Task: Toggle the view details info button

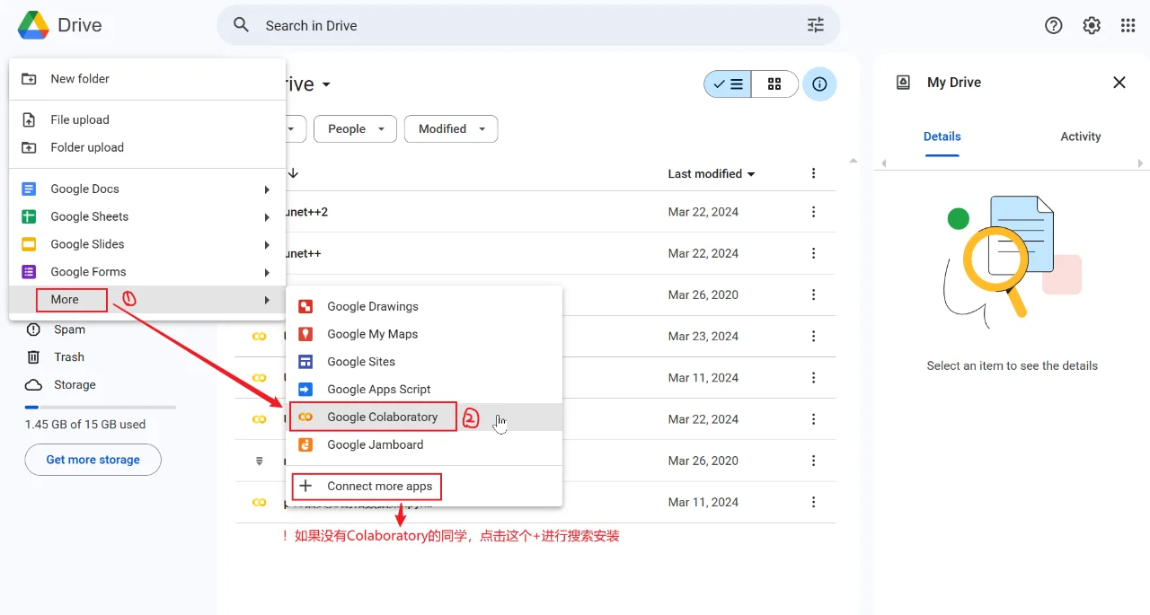Action: click(x=819, y=84)
